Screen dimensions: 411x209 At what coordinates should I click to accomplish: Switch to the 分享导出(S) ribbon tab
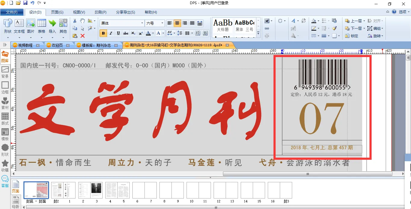[x=125, y=12]
